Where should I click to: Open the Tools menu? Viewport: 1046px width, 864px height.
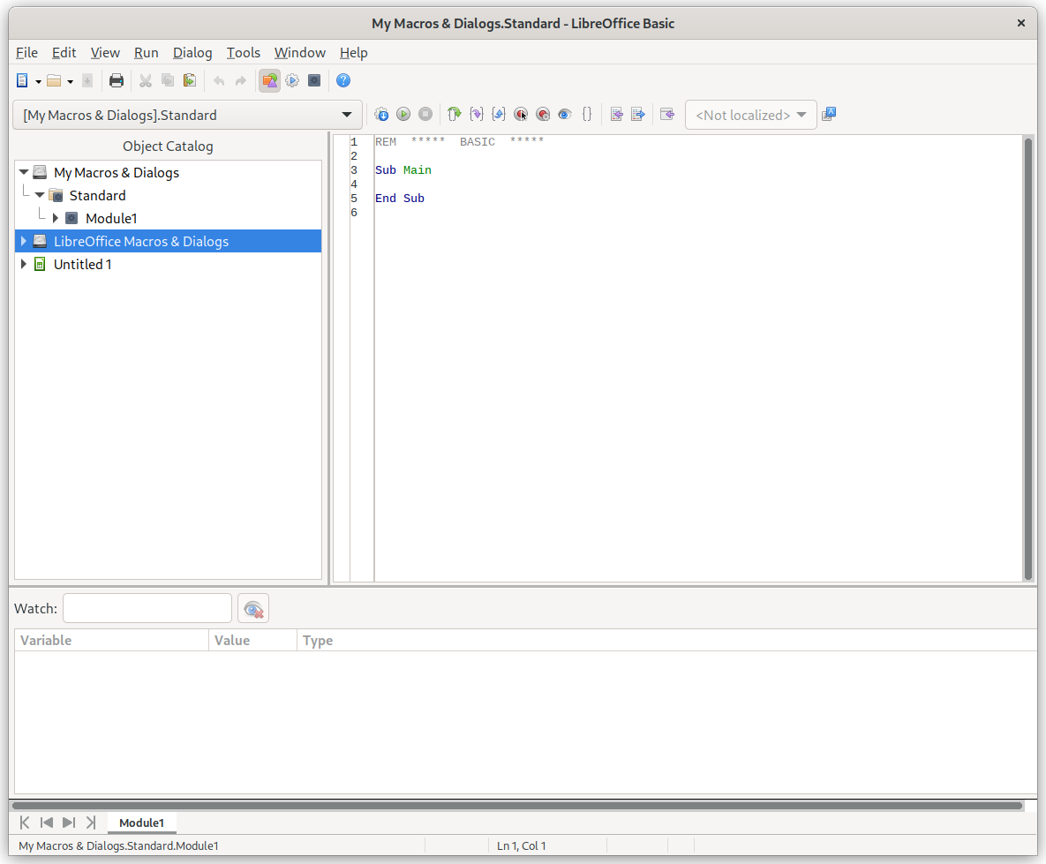[244, 53]
